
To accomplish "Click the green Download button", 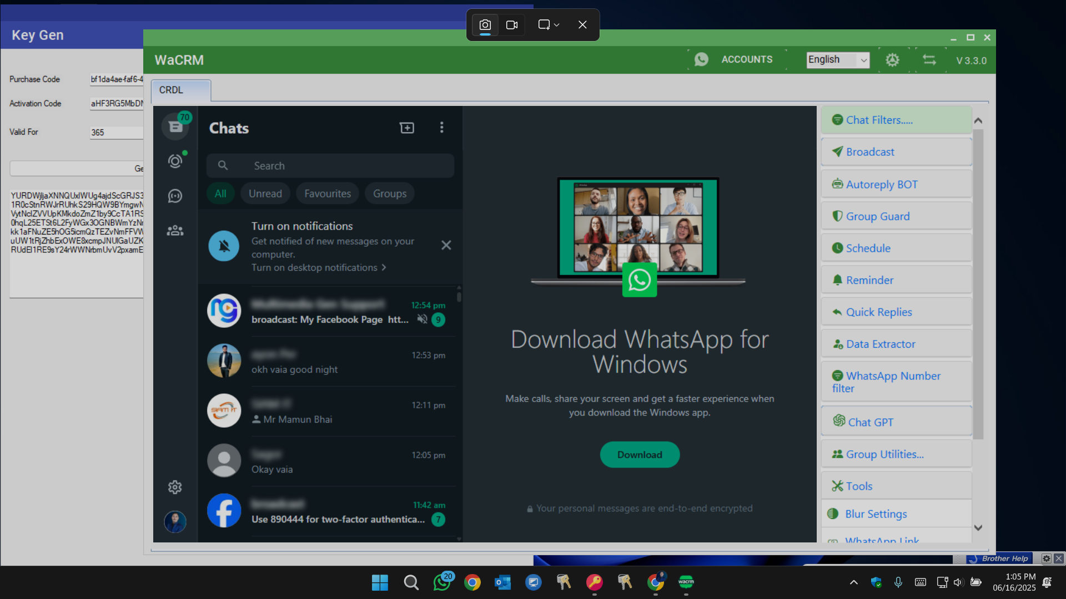I will coord(640,455).
